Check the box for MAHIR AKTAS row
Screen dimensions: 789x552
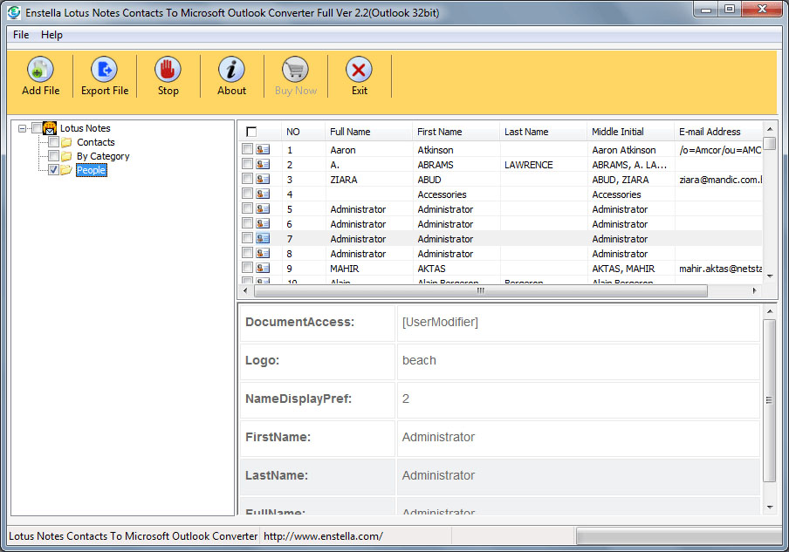point(247,268)
